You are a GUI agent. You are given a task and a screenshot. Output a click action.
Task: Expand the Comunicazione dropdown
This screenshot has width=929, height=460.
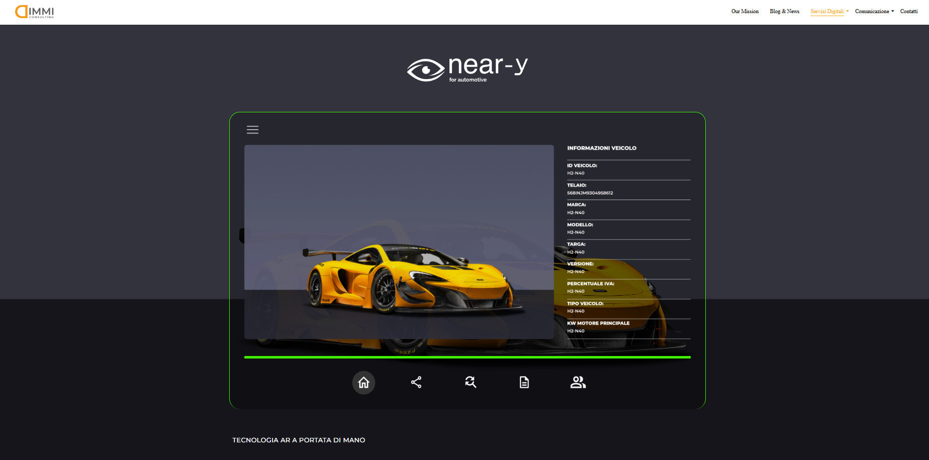click(874, 11)
